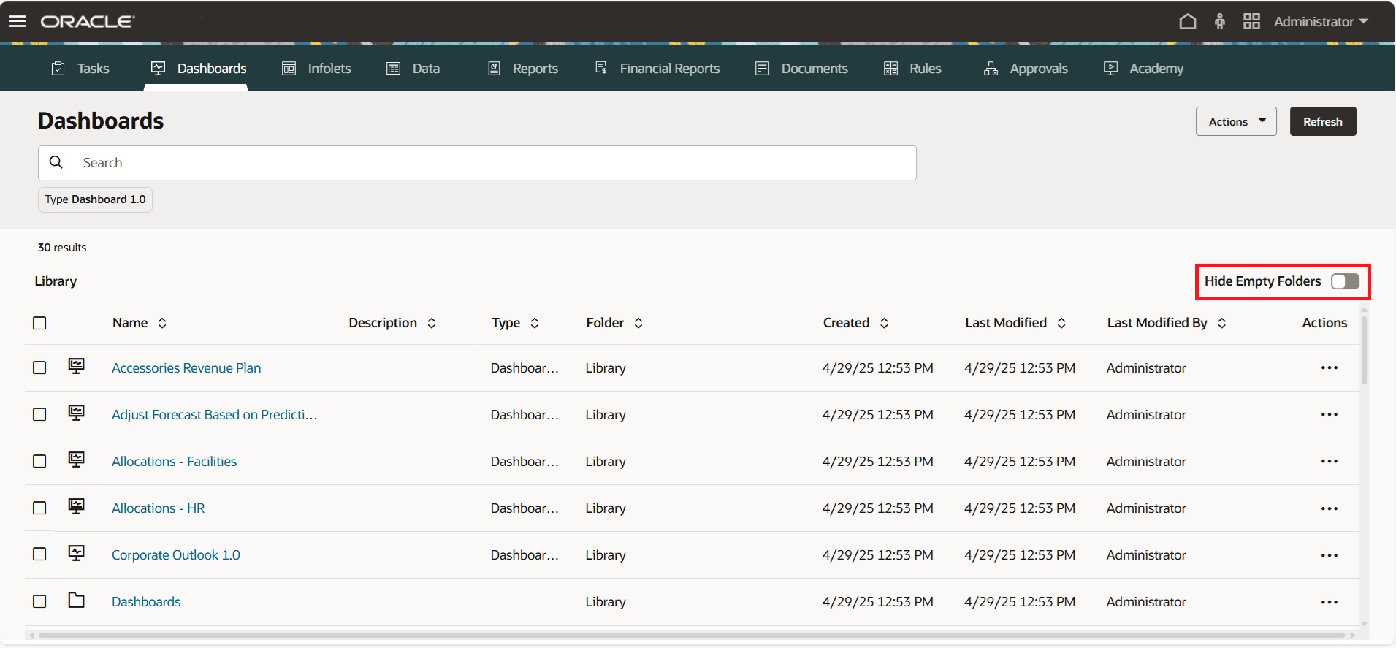Image resolution: width=1396 pixels, height=648 pixels.
Task: Switch to the Infolets tab
Action: coord(316,68)
